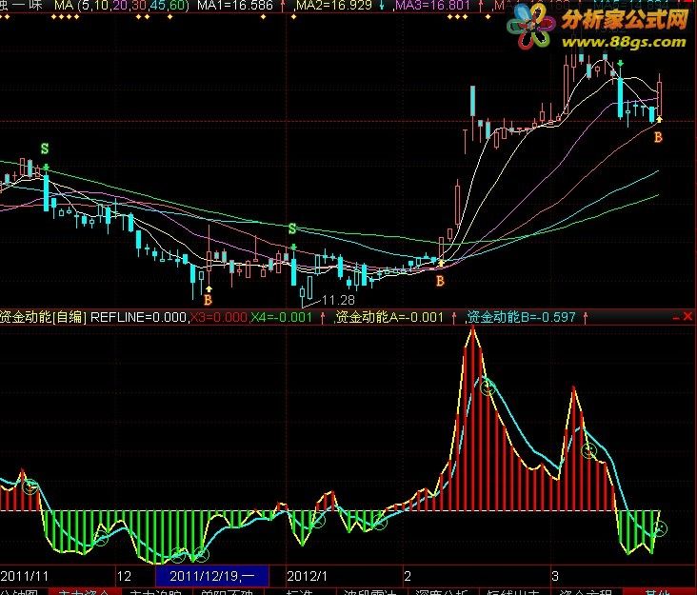Click the 资金动能[自编] indicator title
Image resolution: width=697 pixels, height=595 pixels.
(43, 317)
